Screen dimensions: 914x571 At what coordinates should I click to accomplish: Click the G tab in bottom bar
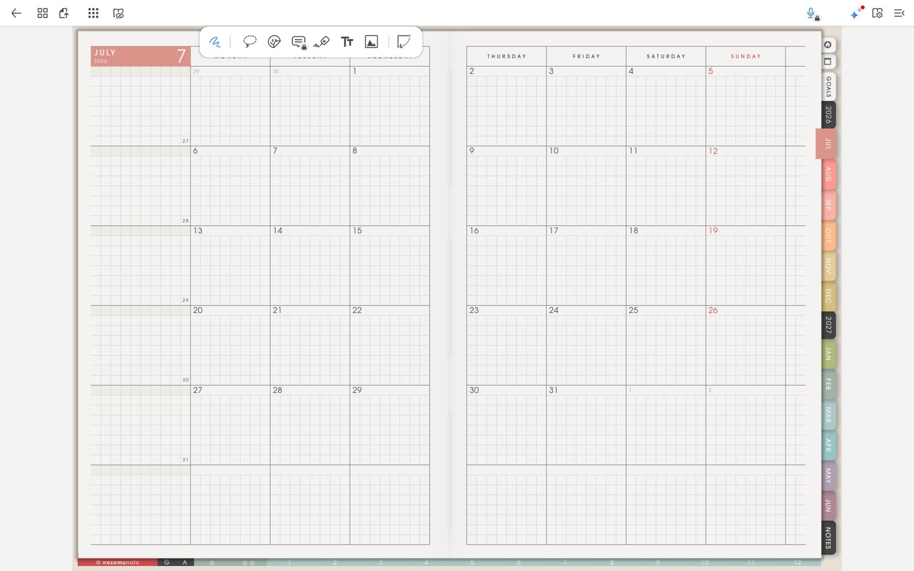pyautogui.click(x=167, y=562)
